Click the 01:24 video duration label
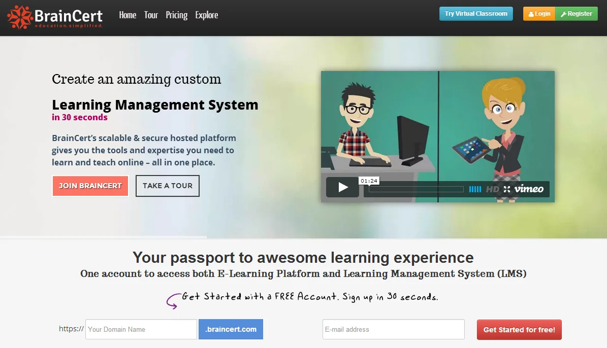The height and width of the screenshot is (348, 607). coord(369,181)
